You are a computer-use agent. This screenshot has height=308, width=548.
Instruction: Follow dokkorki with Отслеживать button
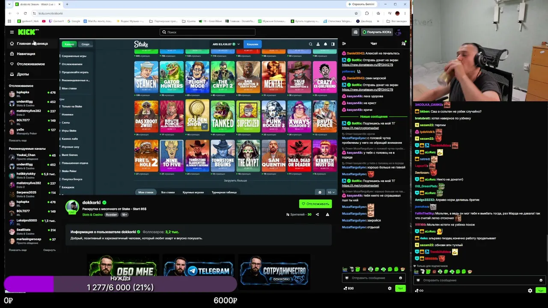[316, 204]
